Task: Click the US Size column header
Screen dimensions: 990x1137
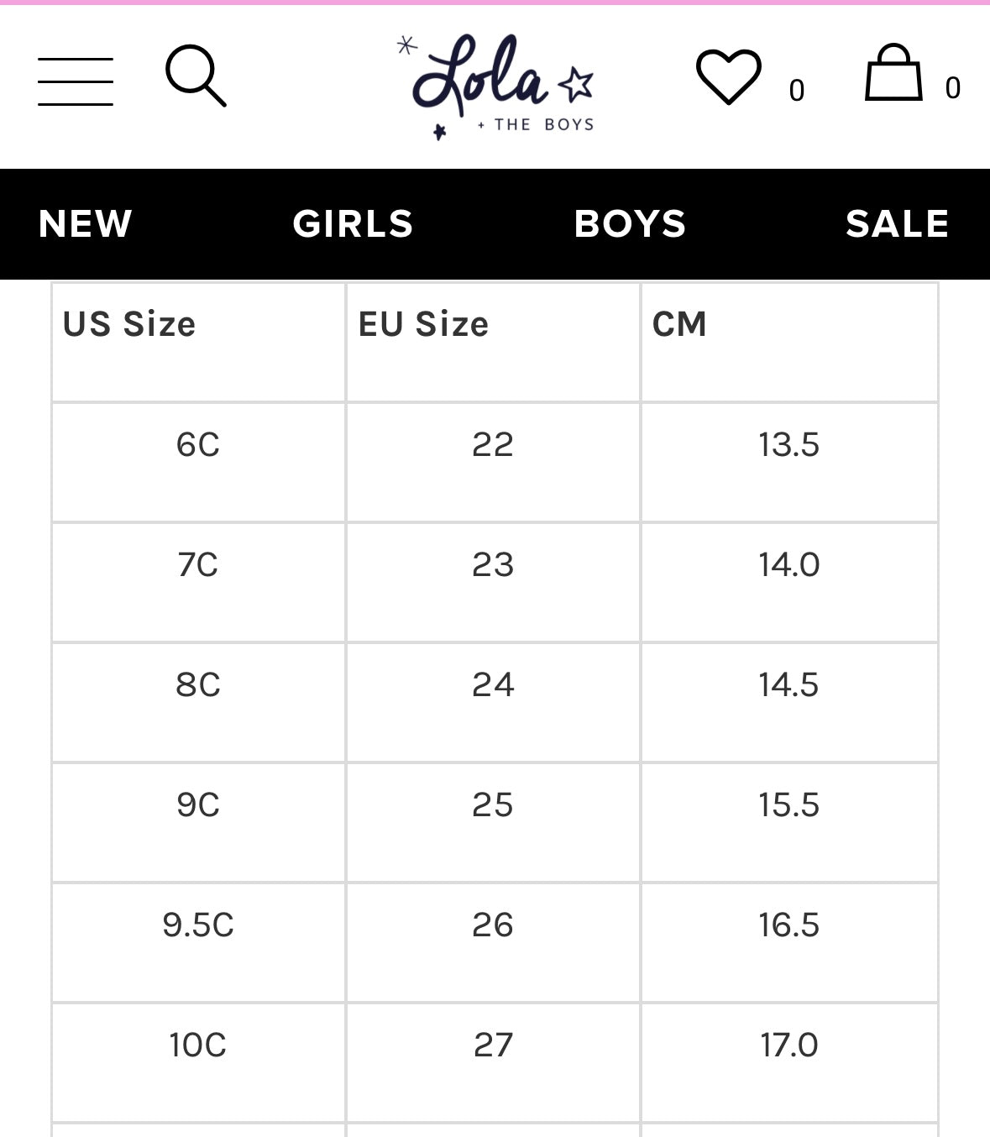Action: pos(129,324)
